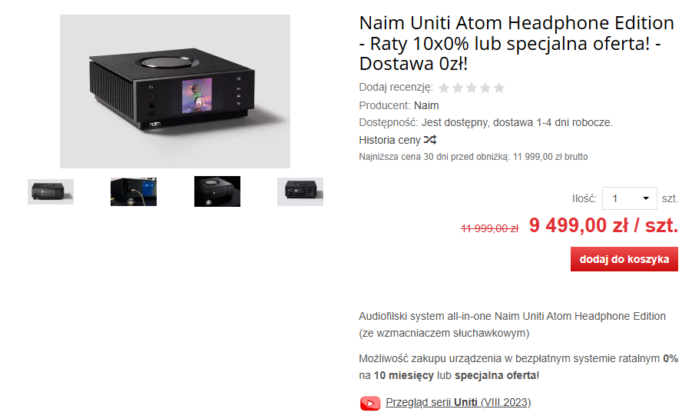Screen dimensions: 692x419
Task: Select fourth thumbnail showing rear panel
Action: (x=300, y=192)
